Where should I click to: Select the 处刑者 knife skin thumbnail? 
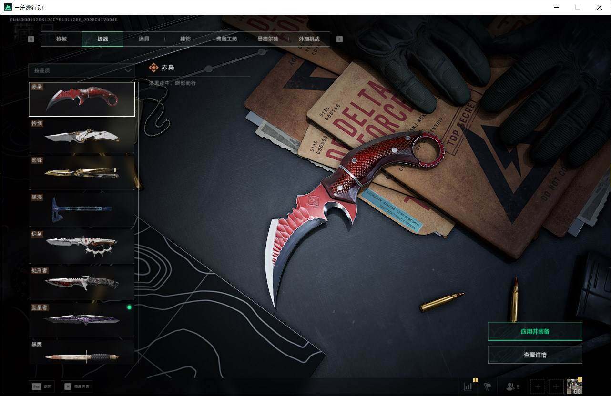81,283
